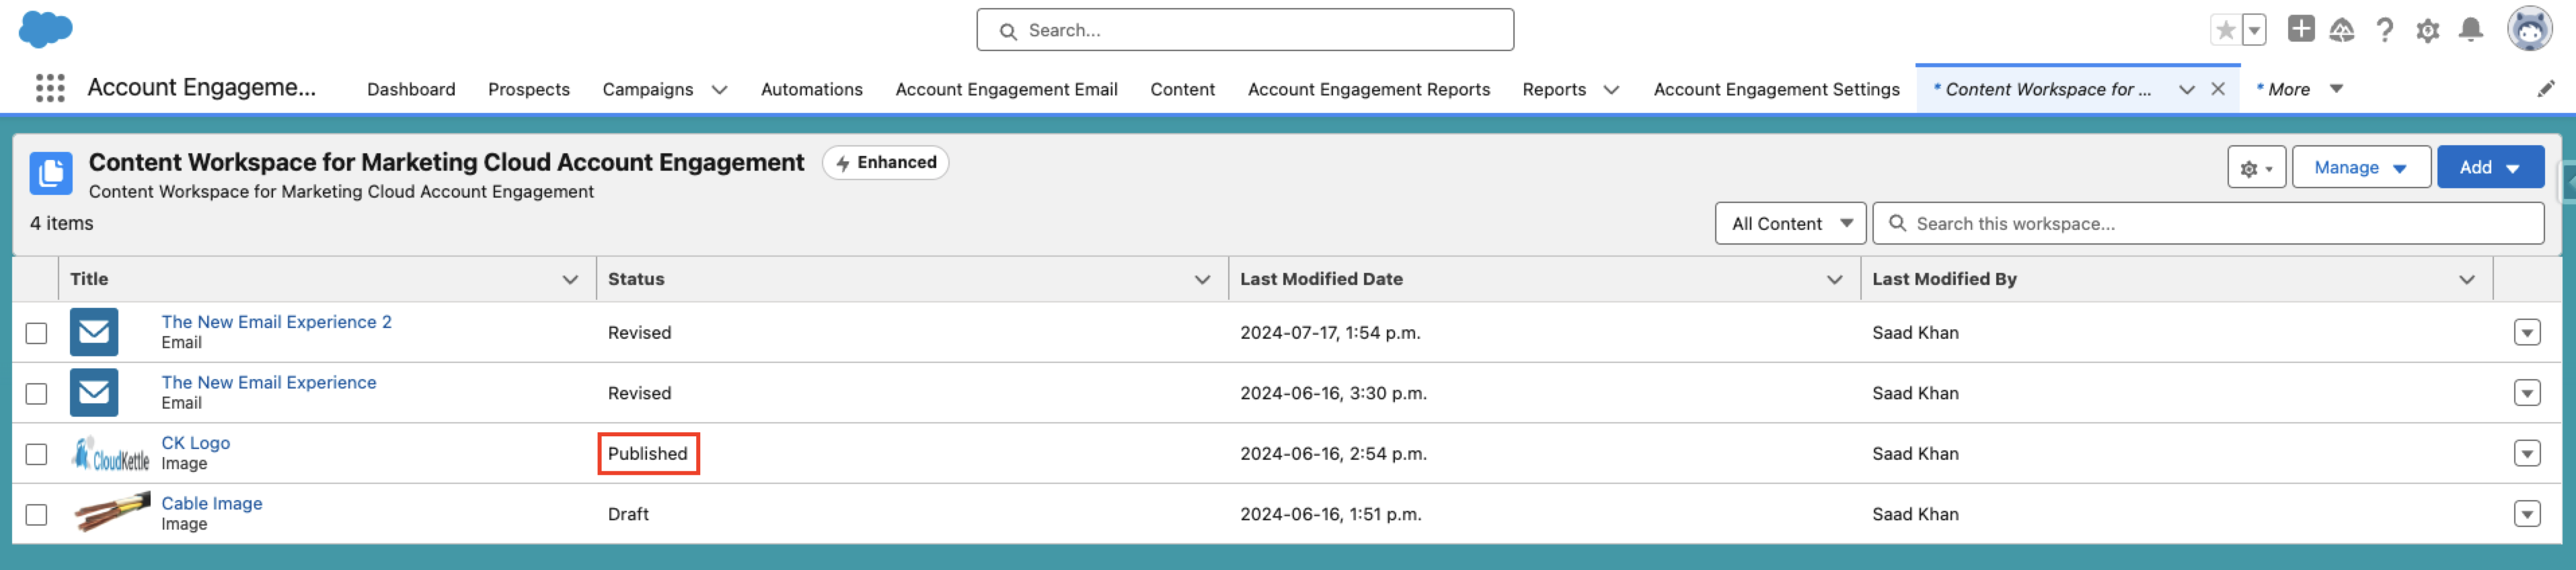Open the CK Logo thumbnail

click(110, 454)
